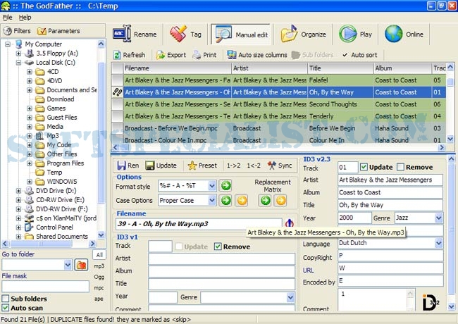The image size is (458, 324).
Task: Click the Auto size columns button
Action: (257, 55)
